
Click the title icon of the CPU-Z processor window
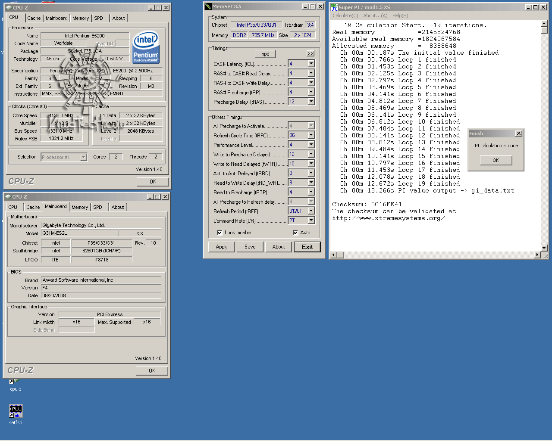pos(8,7)
